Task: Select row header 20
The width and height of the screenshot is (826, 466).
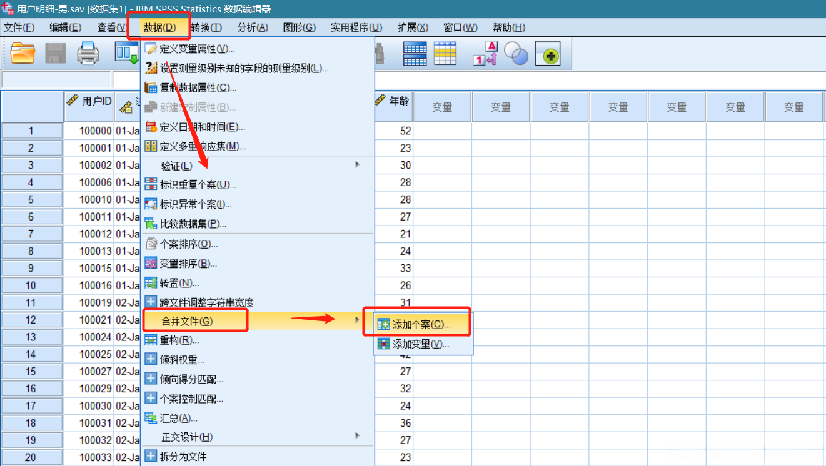Action: click(x=31, y=457)
